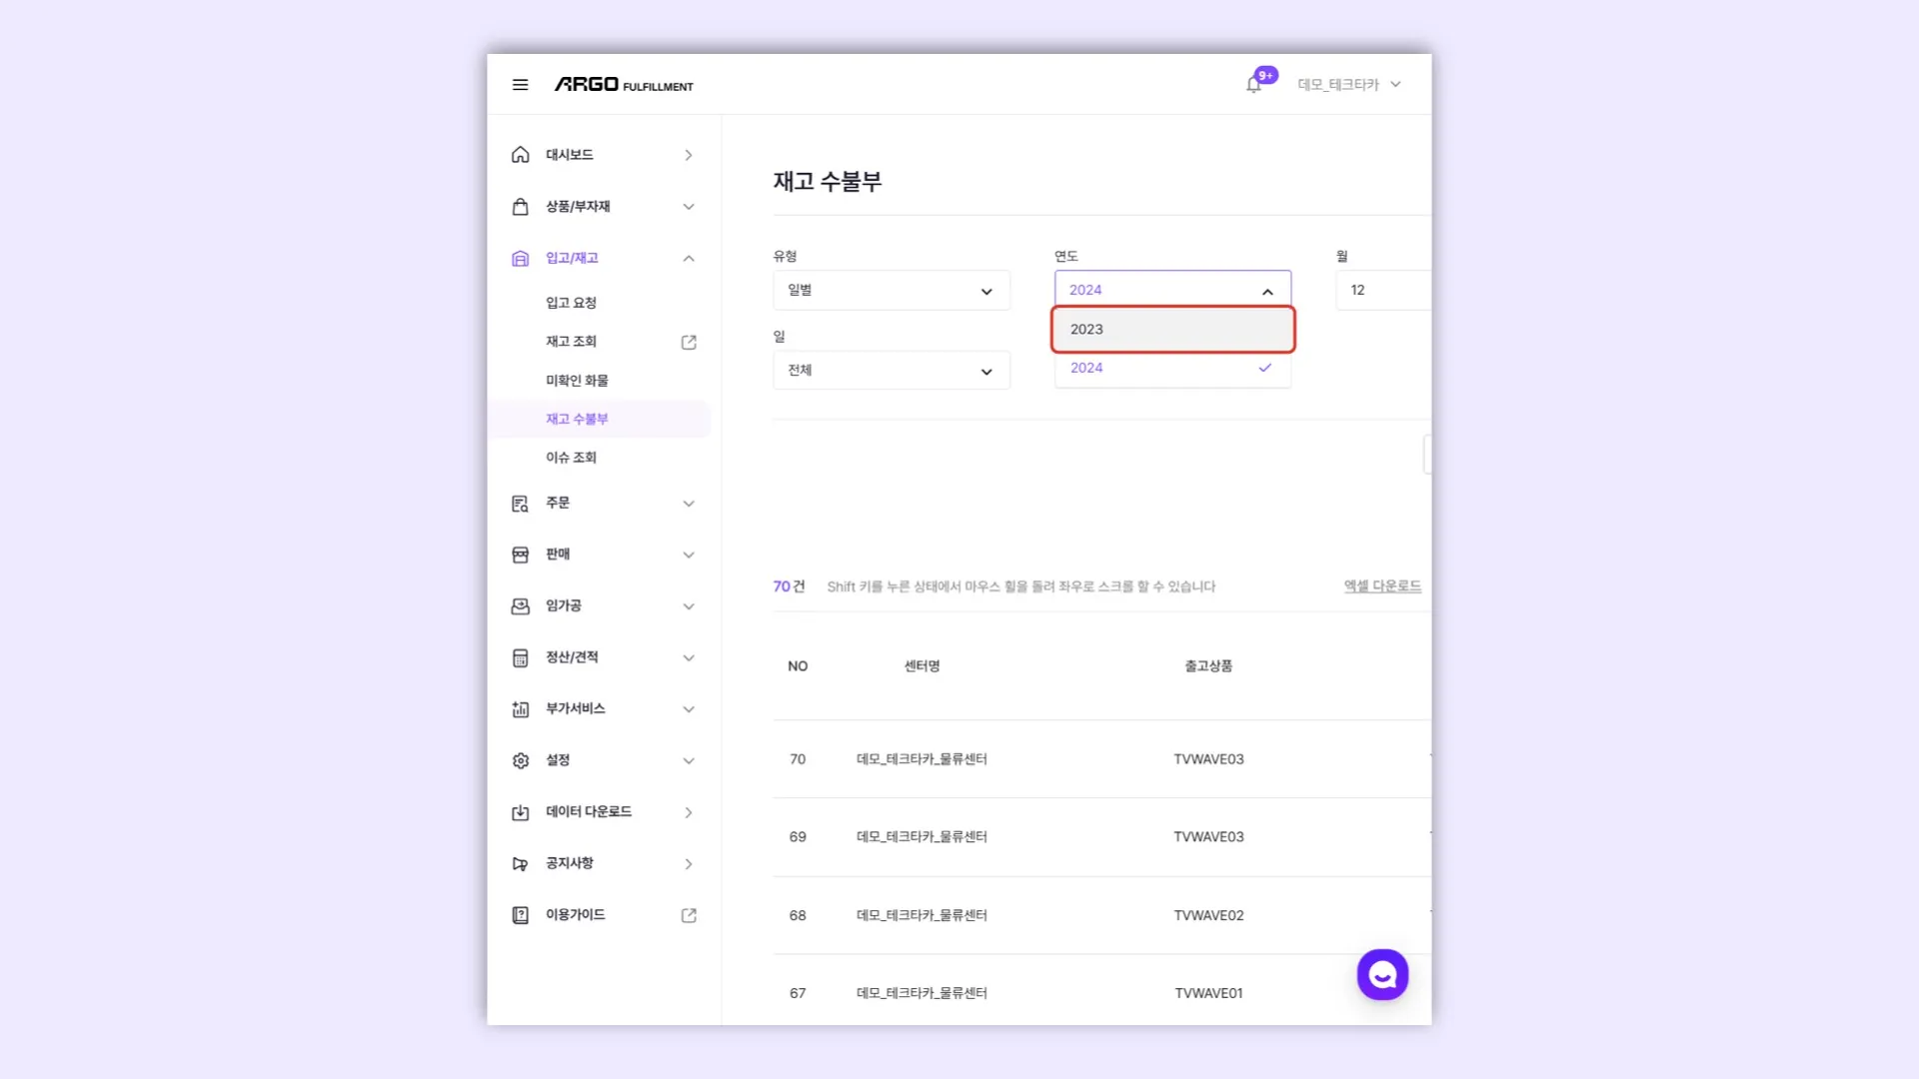Click the 정산/견적 calculator icon

tap(520, 657)
